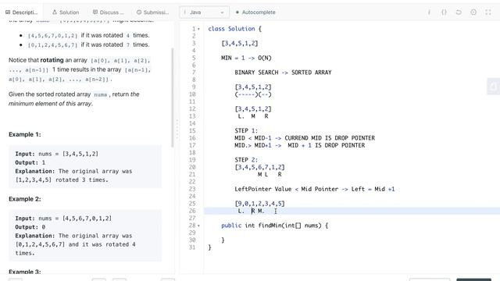The height and width of the screenshot is (281, 500).
Task: Open the editor info icon
Action: (x=429, y=12)
